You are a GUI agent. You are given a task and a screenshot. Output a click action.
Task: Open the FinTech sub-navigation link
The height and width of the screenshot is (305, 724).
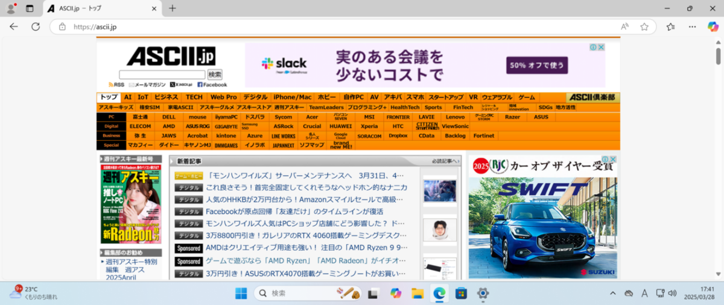463,107
